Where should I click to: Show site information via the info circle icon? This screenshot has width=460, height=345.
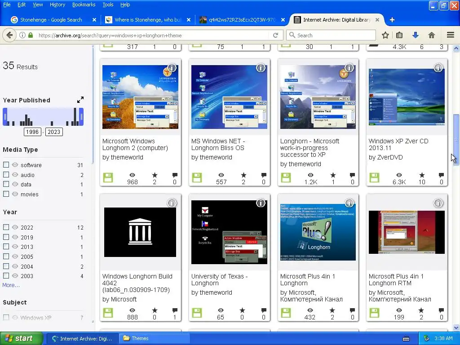[22, 35]
